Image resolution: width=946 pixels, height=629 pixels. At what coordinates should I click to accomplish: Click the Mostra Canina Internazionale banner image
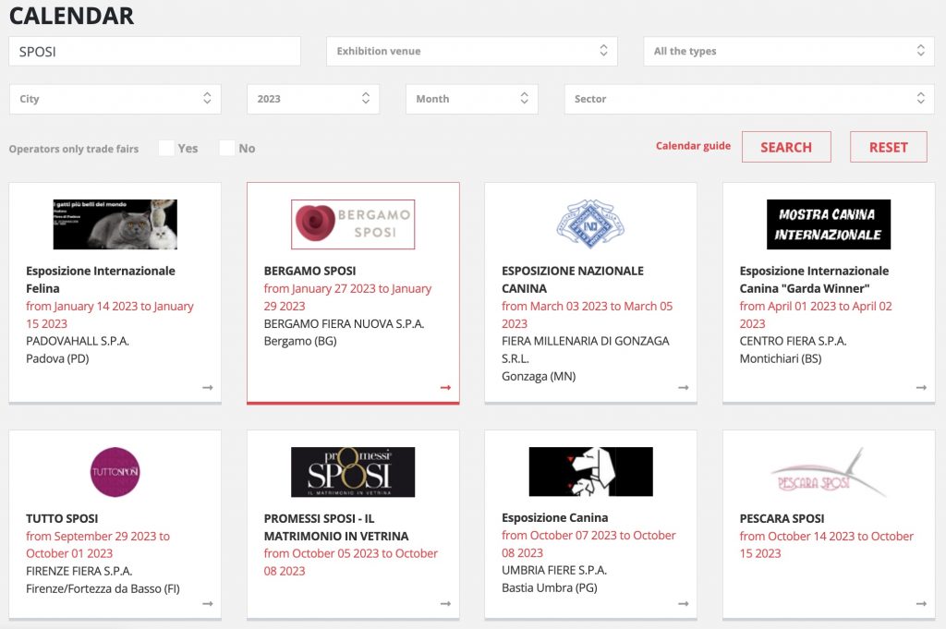point(829,224)
